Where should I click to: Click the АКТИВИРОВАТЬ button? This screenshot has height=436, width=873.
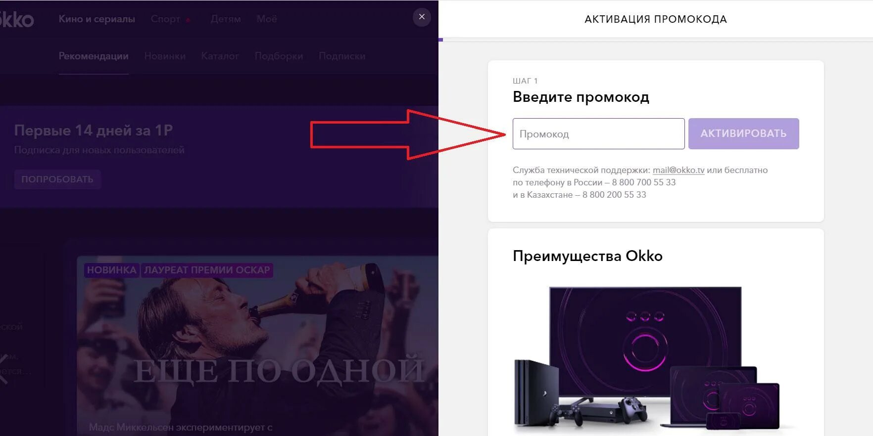pos(743,133)
